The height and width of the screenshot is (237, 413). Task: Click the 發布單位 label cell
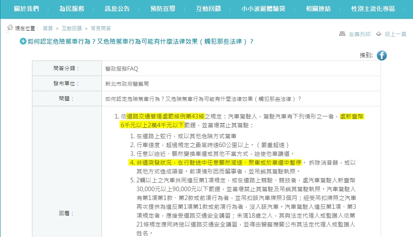(67, 84)
